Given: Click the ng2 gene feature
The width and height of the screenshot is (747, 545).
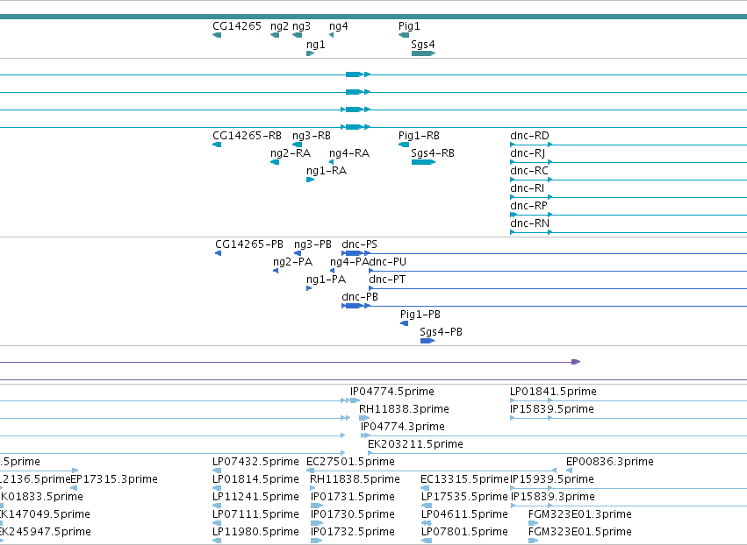Looking at the screenshot, I should click(275, 35).
